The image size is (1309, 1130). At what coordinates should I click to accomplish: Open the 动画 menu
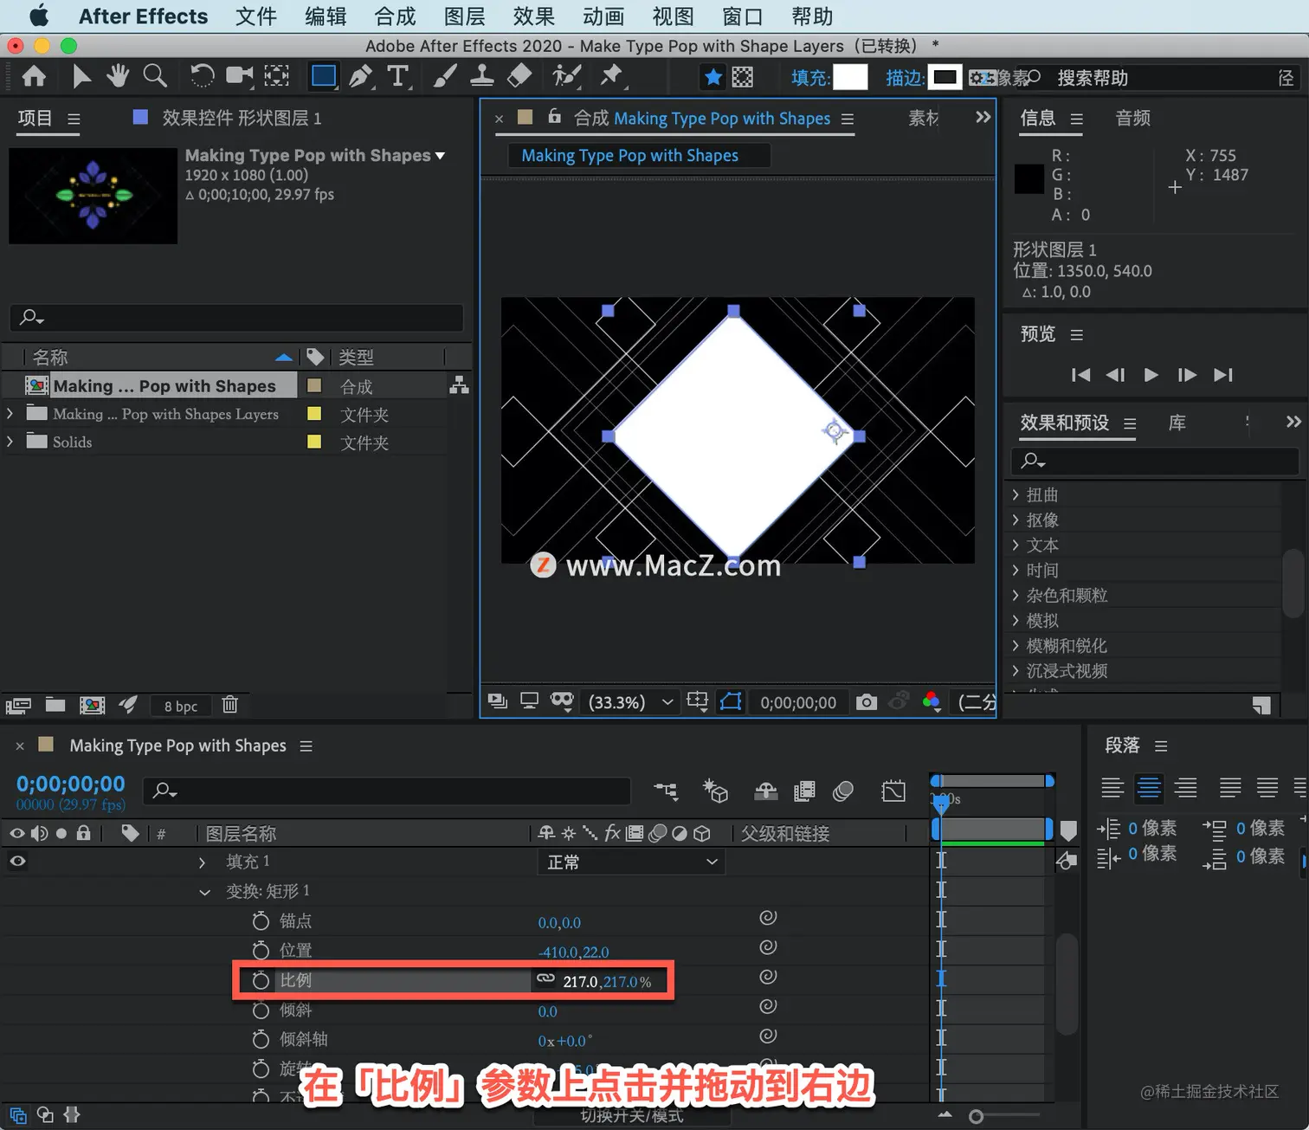coord(603,16)
